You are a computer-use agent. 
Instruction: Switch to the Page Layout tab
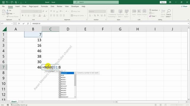(x=34, y=6)
